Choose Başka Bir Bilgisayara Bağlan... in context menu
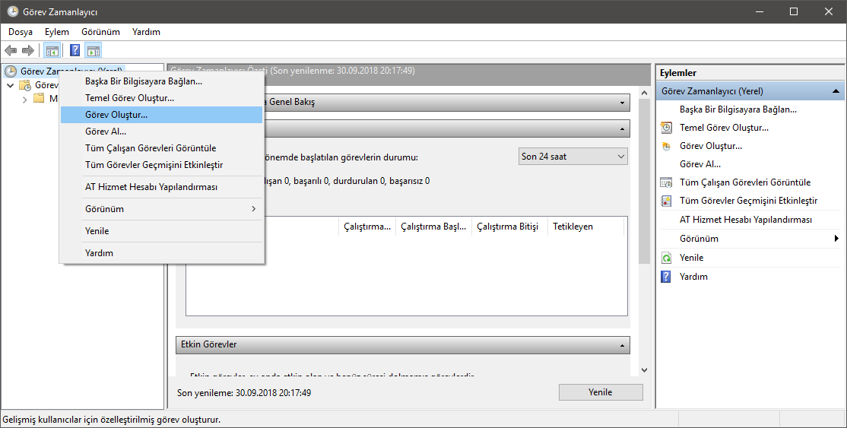Viewport: 847px width, 428px height. point(161,81)
